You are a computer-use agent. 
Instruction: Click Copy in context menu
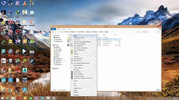coord(84,86)
